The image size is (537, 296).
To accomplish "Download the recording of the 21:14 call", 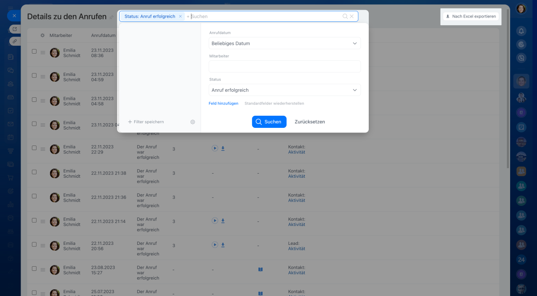I will point(223,221).
